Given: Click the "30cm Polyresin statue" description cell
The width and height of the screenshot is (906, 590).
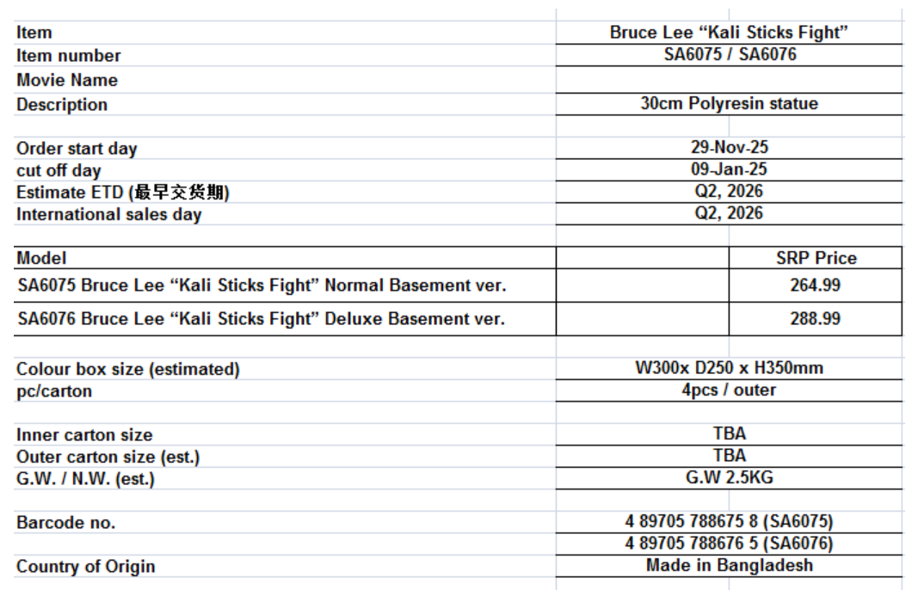Looking at the screenshot, I should pyautogui.click(x=729, y=104).
